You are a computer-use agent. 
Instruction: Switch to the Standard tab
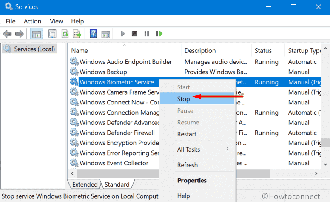pyautogui.click(x=117, y=185)
